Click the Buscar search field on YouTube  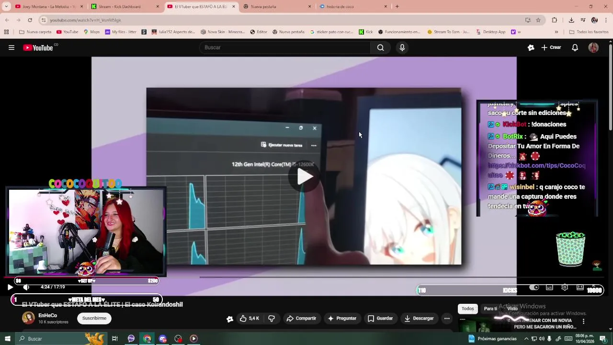point(285,47)
